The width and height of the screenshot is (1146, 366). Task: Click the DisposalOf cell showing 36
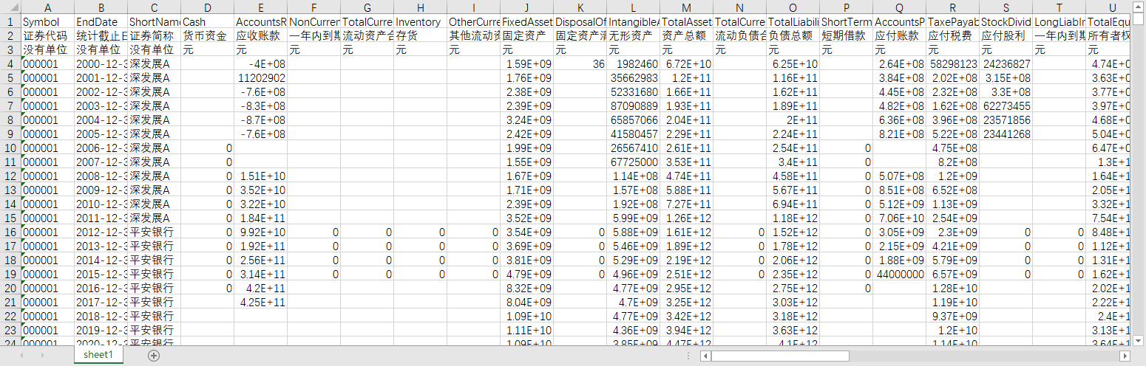coord(580,64)
